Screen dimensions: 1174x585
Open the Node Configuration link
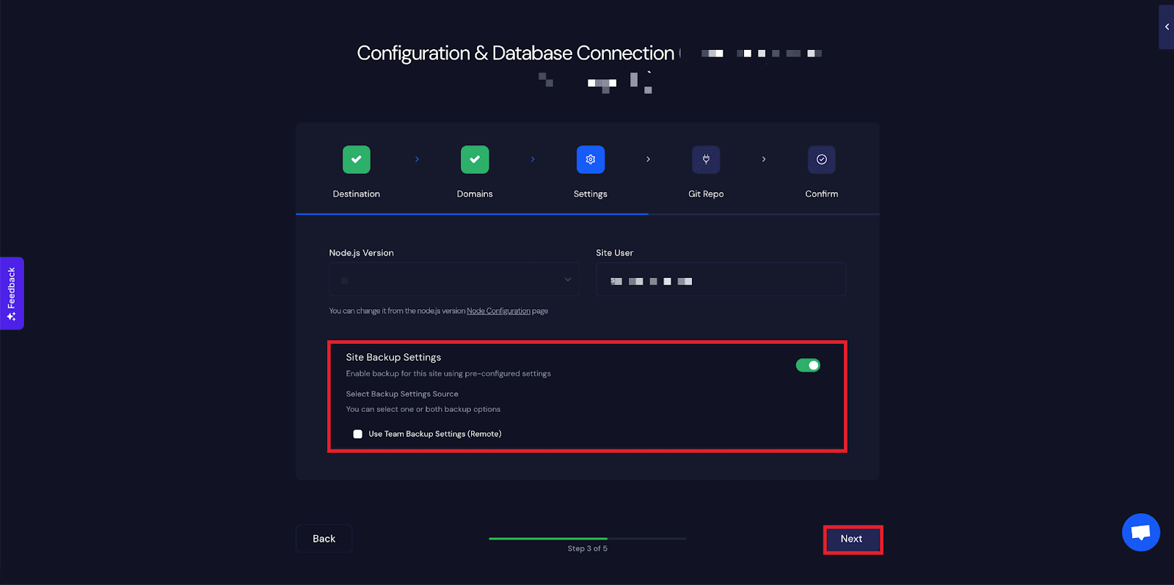(x=498, y=311)
